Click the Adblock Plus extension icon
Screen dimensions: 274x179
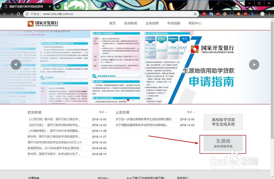[x=218, y=14]
